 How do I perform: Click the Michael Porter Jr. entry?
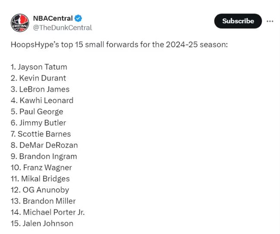point(48,212)
